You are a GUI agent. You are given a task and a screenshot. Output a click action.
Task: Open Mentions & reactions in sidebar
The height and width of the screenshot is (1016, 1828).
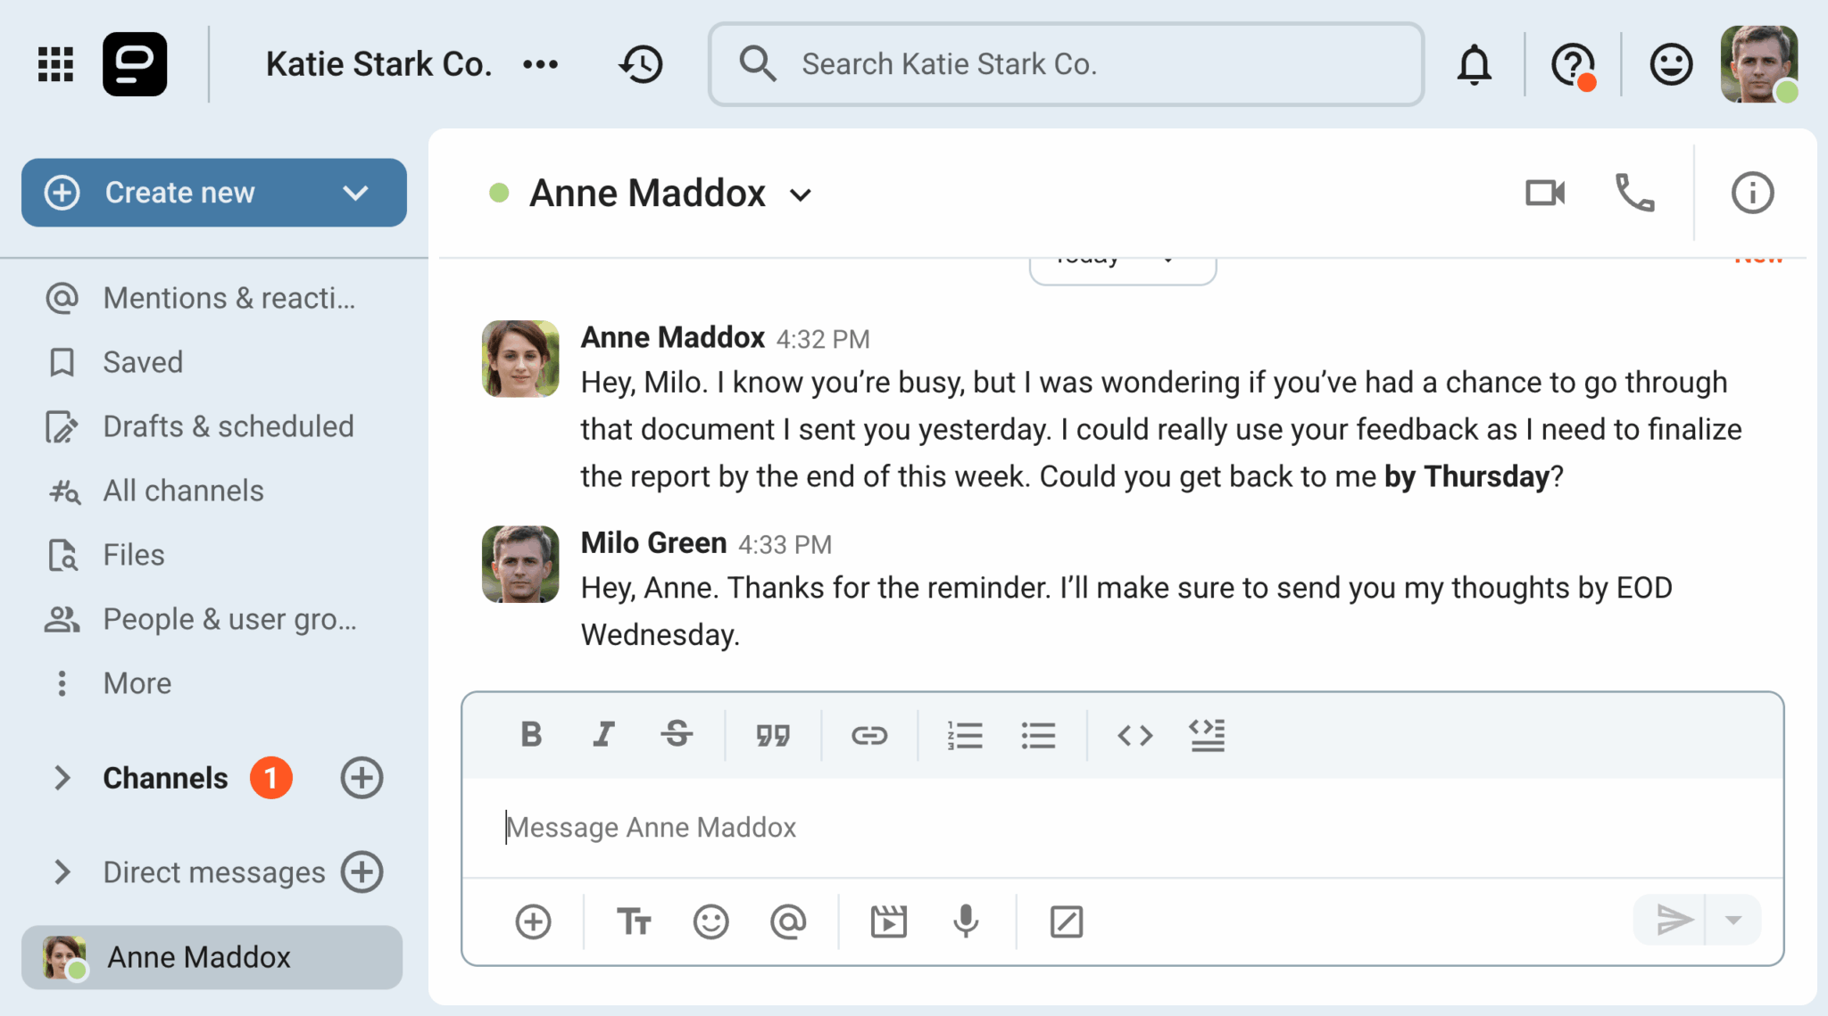click(228, 298)
